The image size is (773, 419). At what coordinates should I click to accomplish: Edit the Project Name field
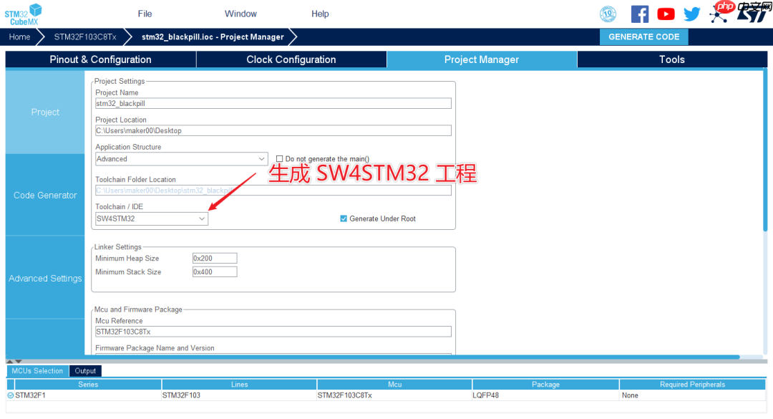[273, 103]
